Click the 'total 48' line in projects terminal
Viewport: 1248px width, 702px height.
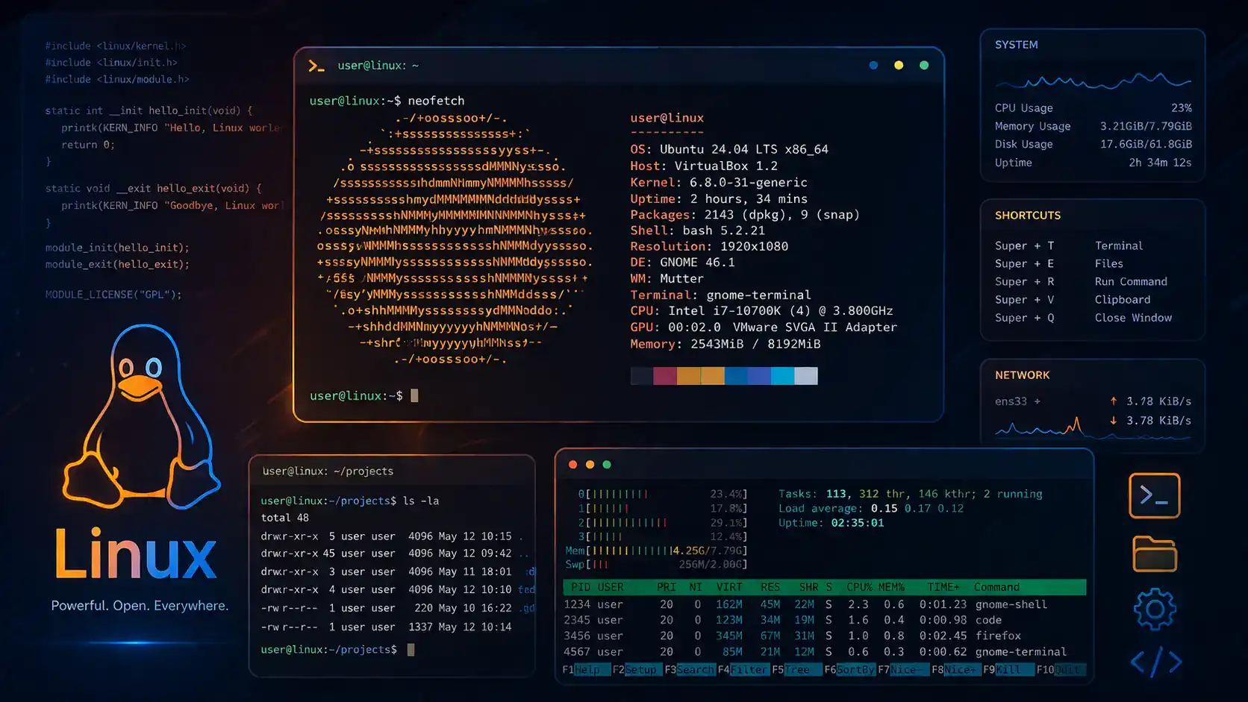click(284, 518)
